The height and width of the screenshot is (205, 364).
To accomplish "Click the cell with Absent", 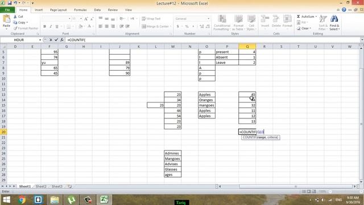I will [227, 57].
